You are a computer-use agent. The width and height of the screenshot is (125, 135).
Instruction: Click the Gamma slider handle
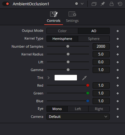(68, 70)
